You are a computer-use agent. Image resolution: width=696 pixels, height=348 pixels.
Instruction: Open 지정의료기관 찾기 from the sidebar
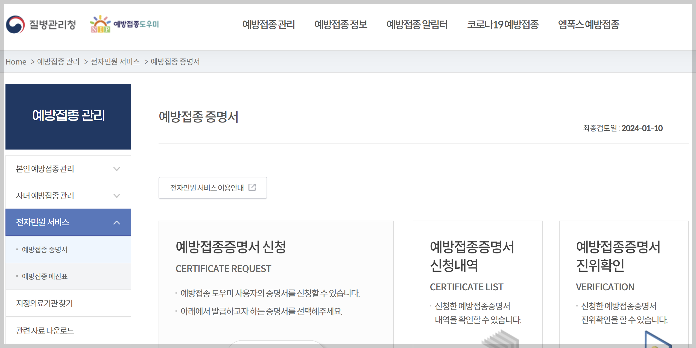click(x=44, y=303)
